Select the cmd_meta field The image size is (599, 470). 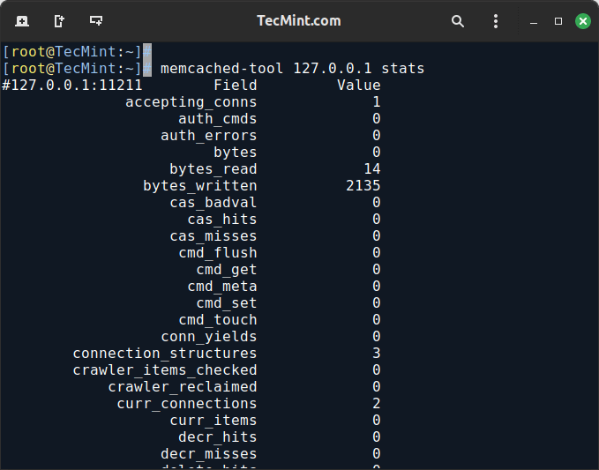[x=222, y=287]
